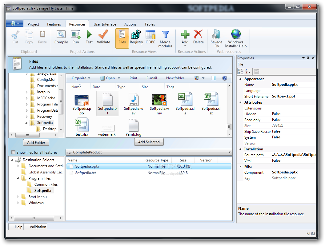This screenshot has height=246, width=325.
Task: Open the Actions ribbon tab
Action: click(x=130, y=24)
